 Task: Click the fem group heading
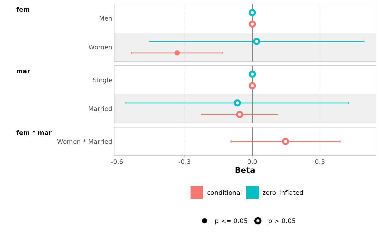[23, 10]
